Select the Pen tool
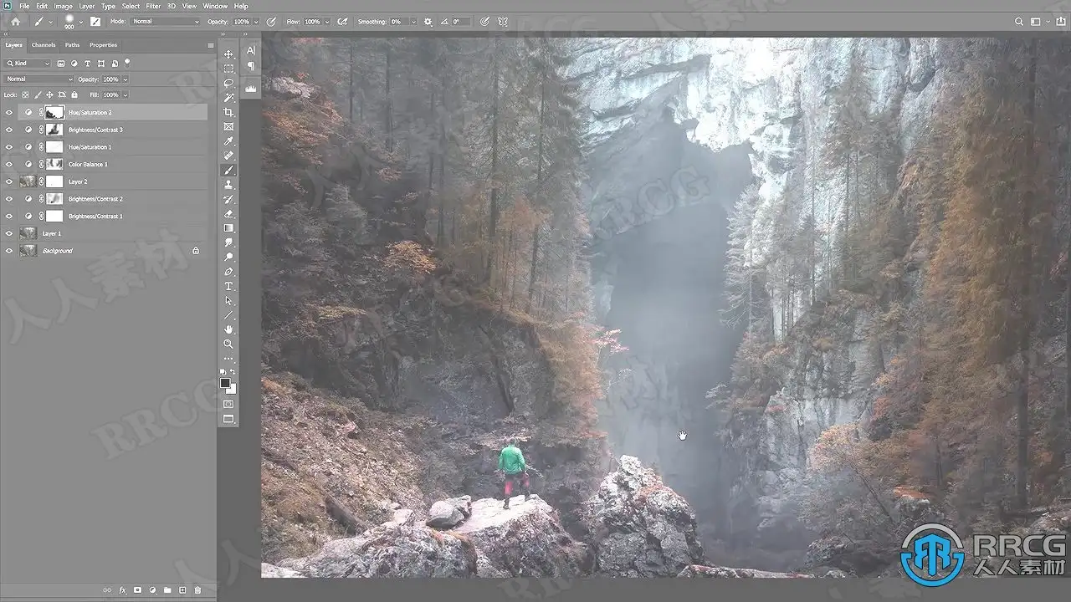The width and height of the screenshot is (1071, 602). point(228,272)
